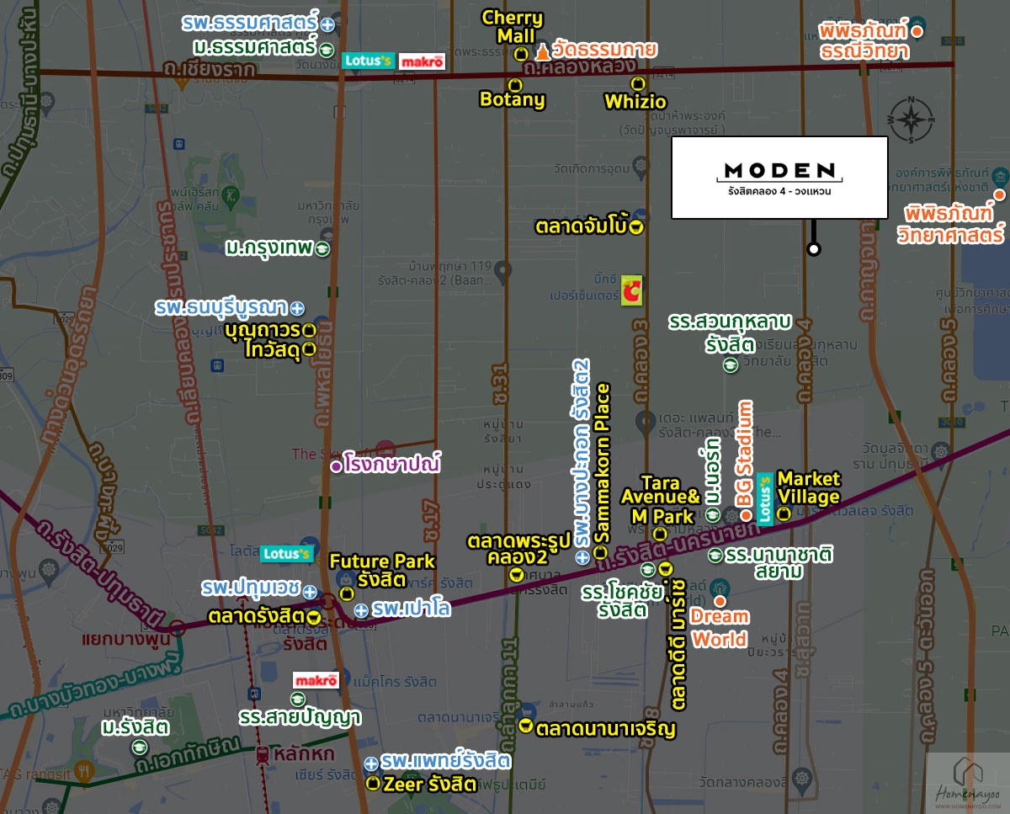
Task: Click the Lotus's logo beside the top makro logo
Action: coord(367,61)
